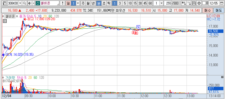Select the 월 monthly period toggle
225x99 pixels.
click(88, 3)
